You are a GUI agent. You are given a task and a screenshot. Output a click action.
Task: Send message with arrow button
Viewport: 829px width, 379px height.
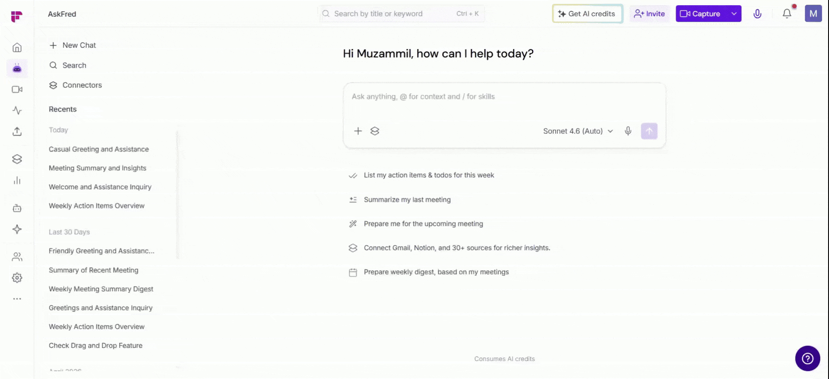coord(649,131)
